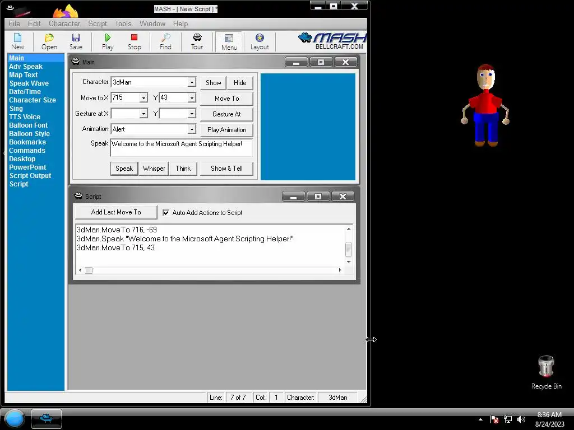This screenshot has height=430, width=574.
Task: Click the network icon in system tray
Action: (x=508, y=419)
